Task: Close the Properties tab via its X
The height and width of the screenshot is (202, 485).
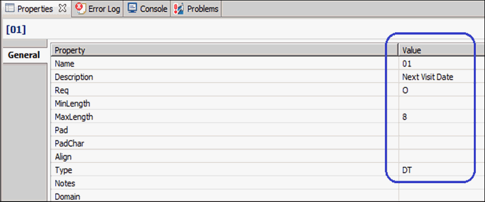Action: pos(62,9)
